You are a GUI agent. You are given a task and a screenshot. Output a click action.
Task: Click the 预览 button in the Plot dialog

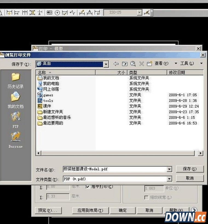[48, 211]
